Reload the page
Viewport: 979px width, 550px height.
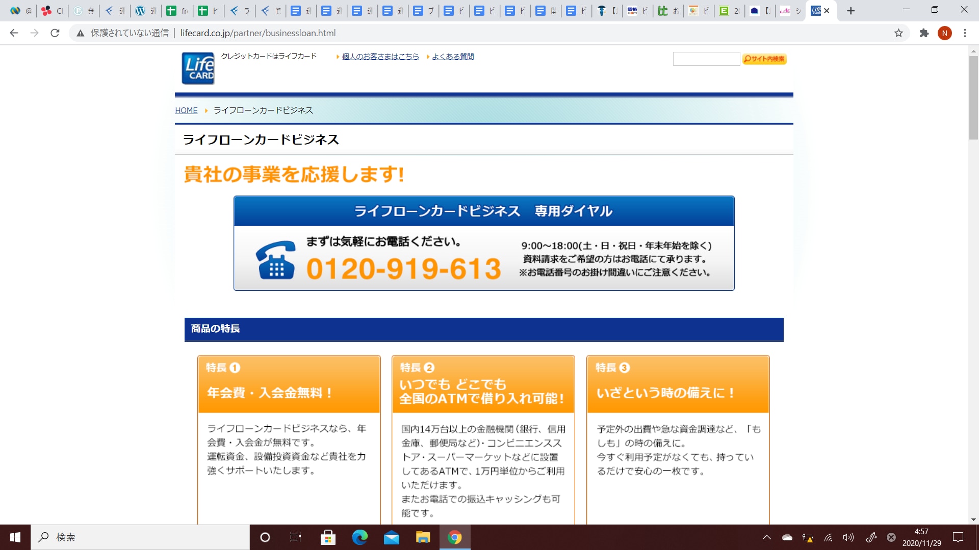[x=55, y=33]
